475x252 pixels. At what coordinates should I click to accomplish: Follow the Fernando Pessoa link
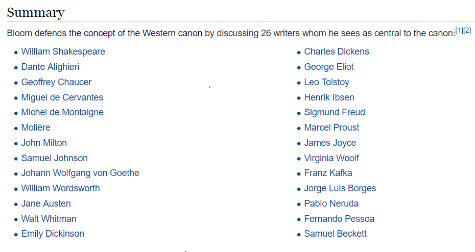(339, 219)
